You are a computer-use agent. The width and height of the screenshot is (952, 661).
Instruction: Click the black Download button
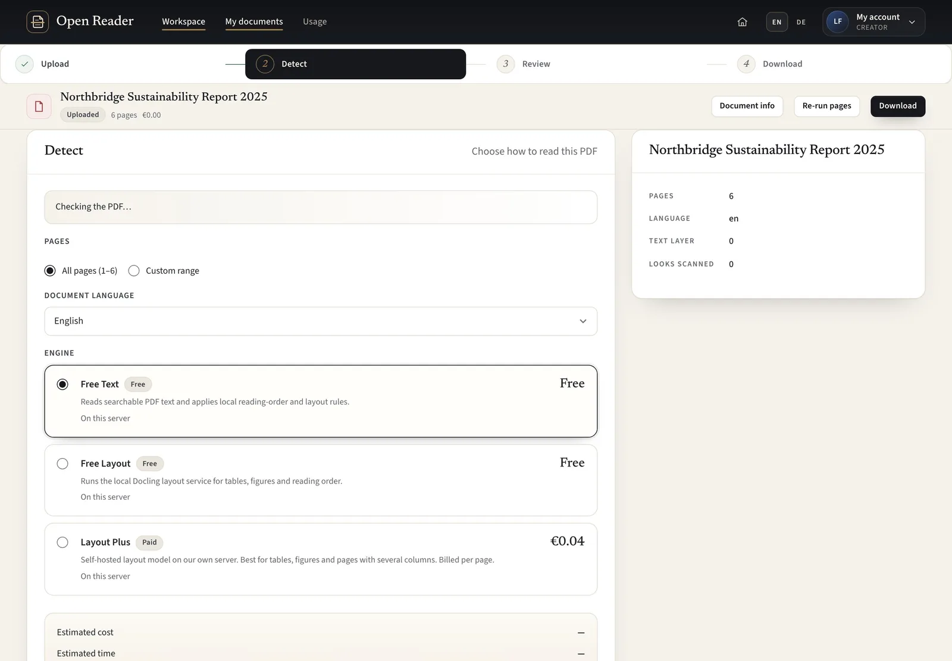point(897,106)
